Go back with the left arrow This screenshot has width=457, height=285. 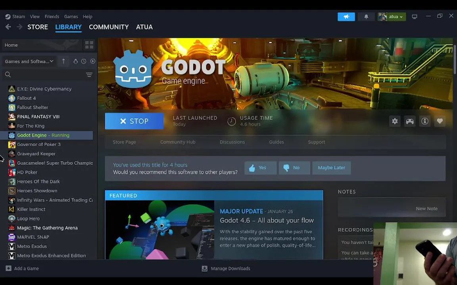[8, 27]
